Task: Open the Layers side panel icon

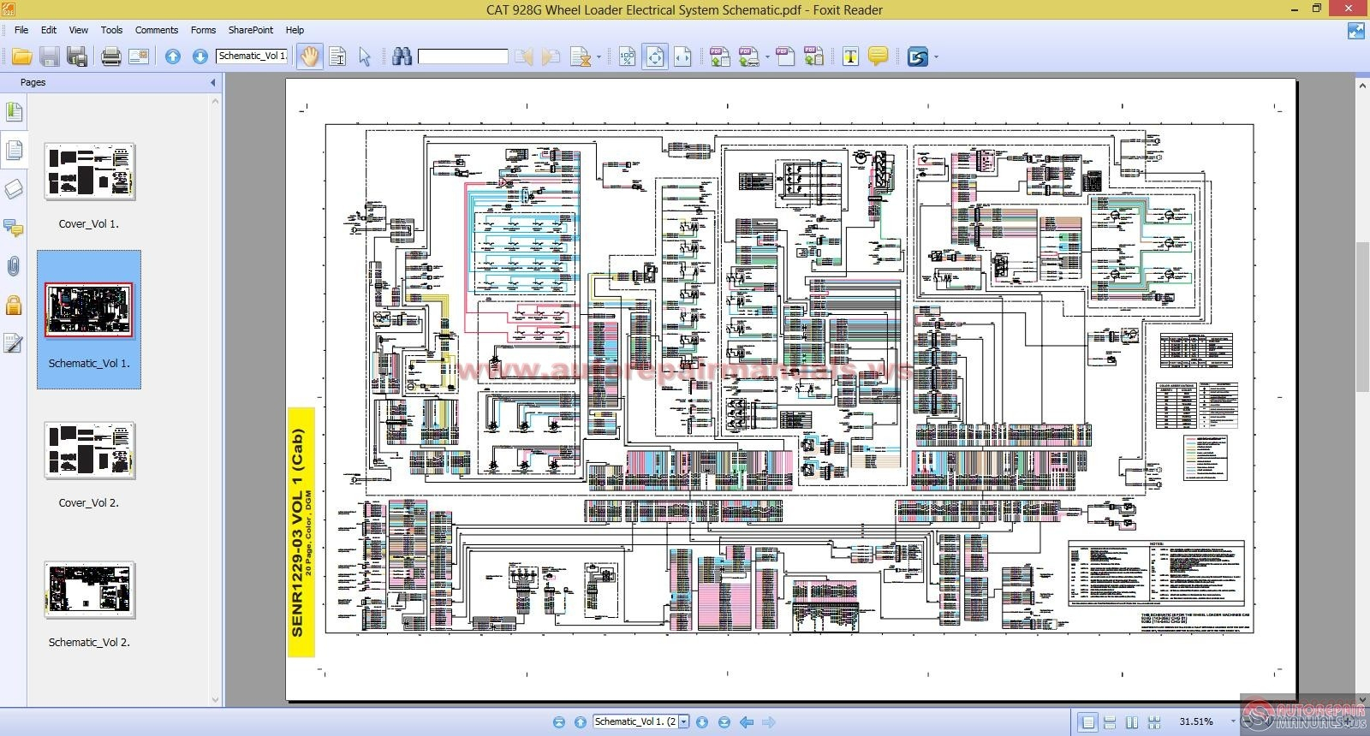Action: pos(14,189)
